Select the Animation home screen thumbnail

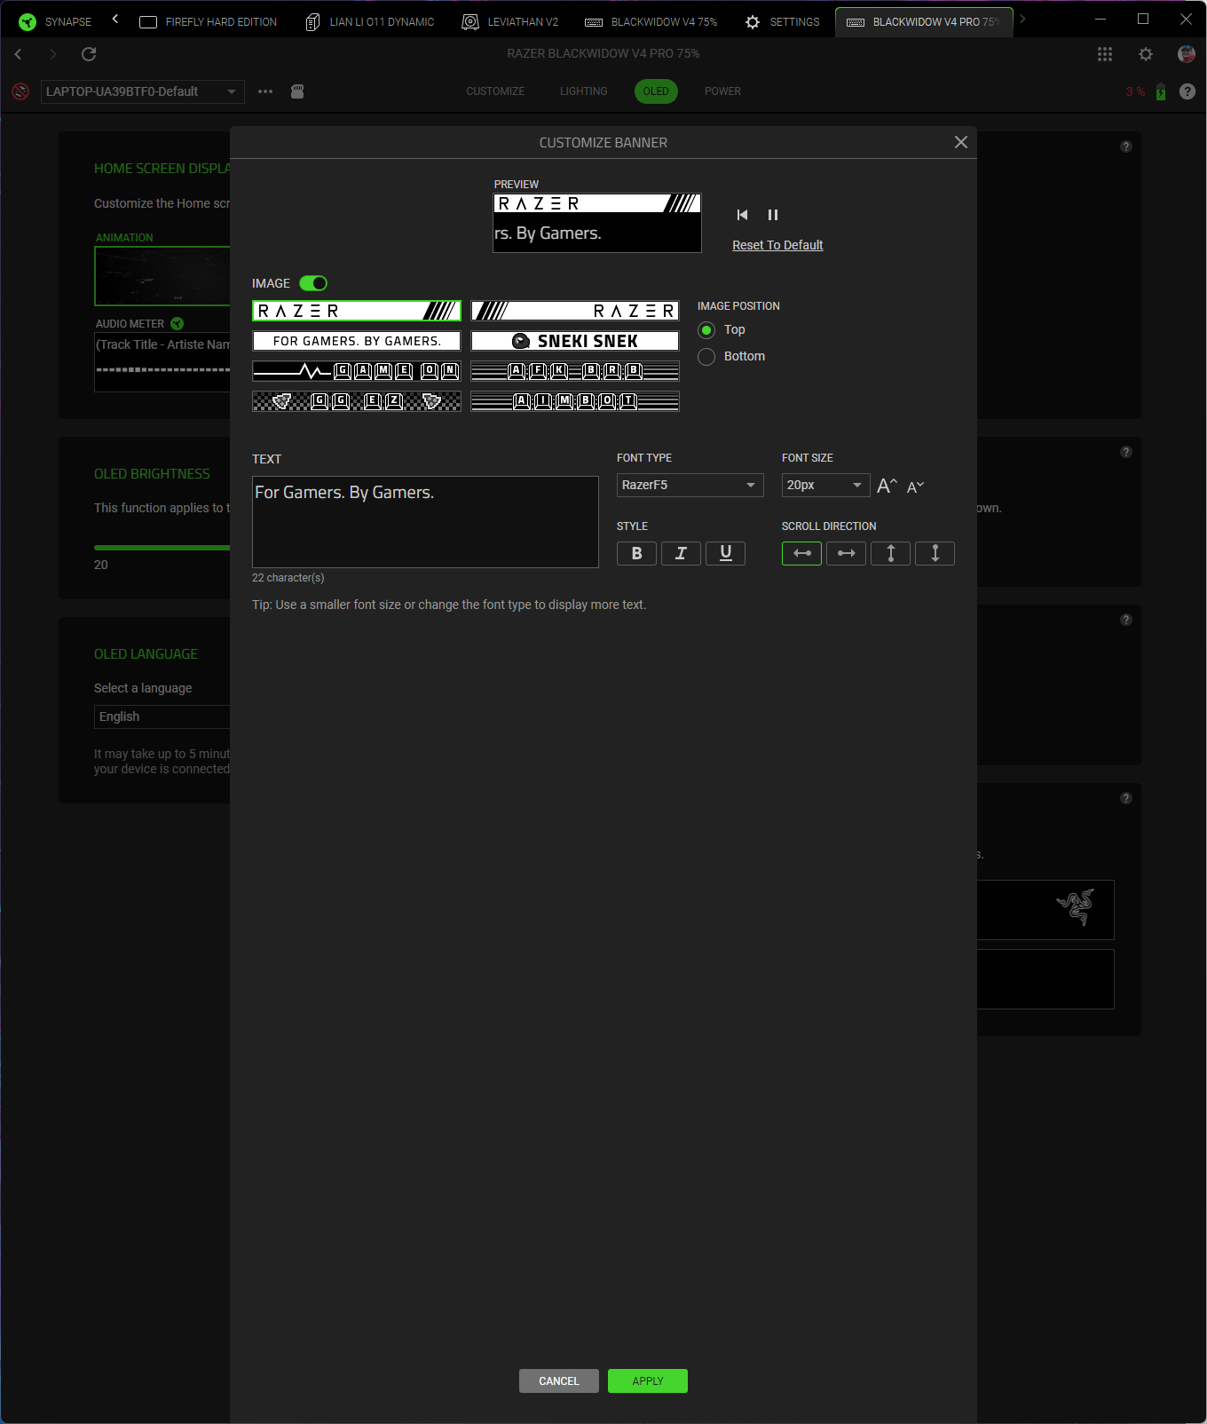coord(162,276)
